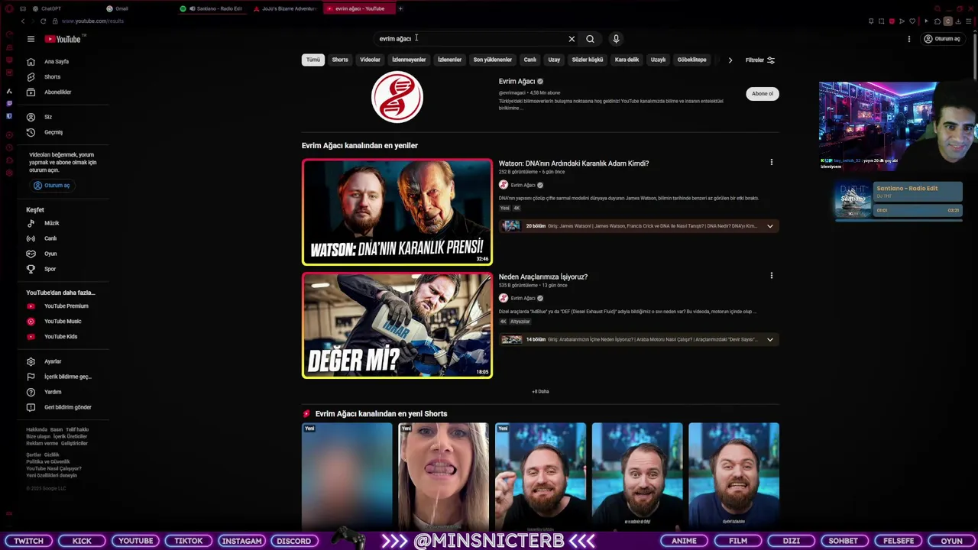Reload the page with refresh icon
Viewport: 978px width, 550px height.
pos(43,21)
